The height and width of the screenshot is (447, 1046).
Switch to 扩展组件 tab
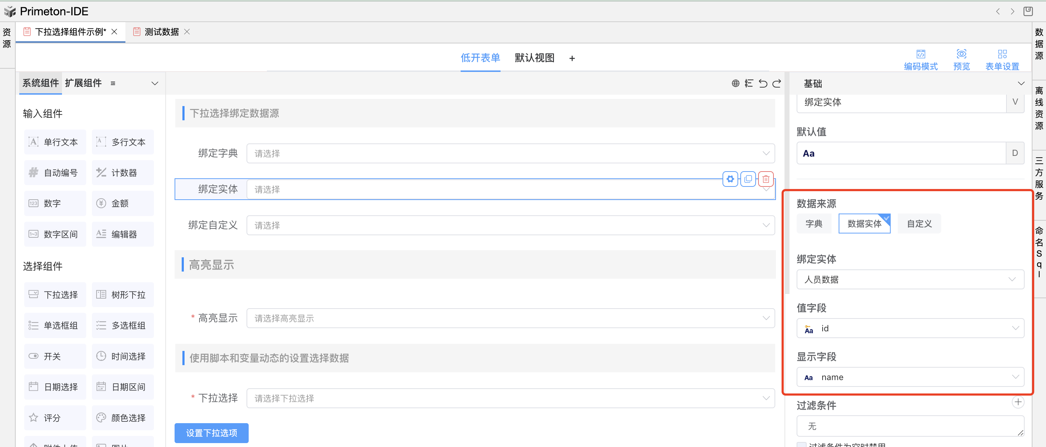point(83,83)
